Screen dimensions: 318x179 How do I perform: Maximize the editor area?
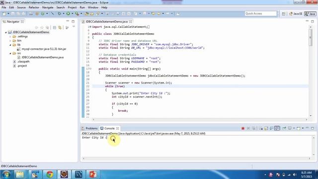click(x=313, y=21)
